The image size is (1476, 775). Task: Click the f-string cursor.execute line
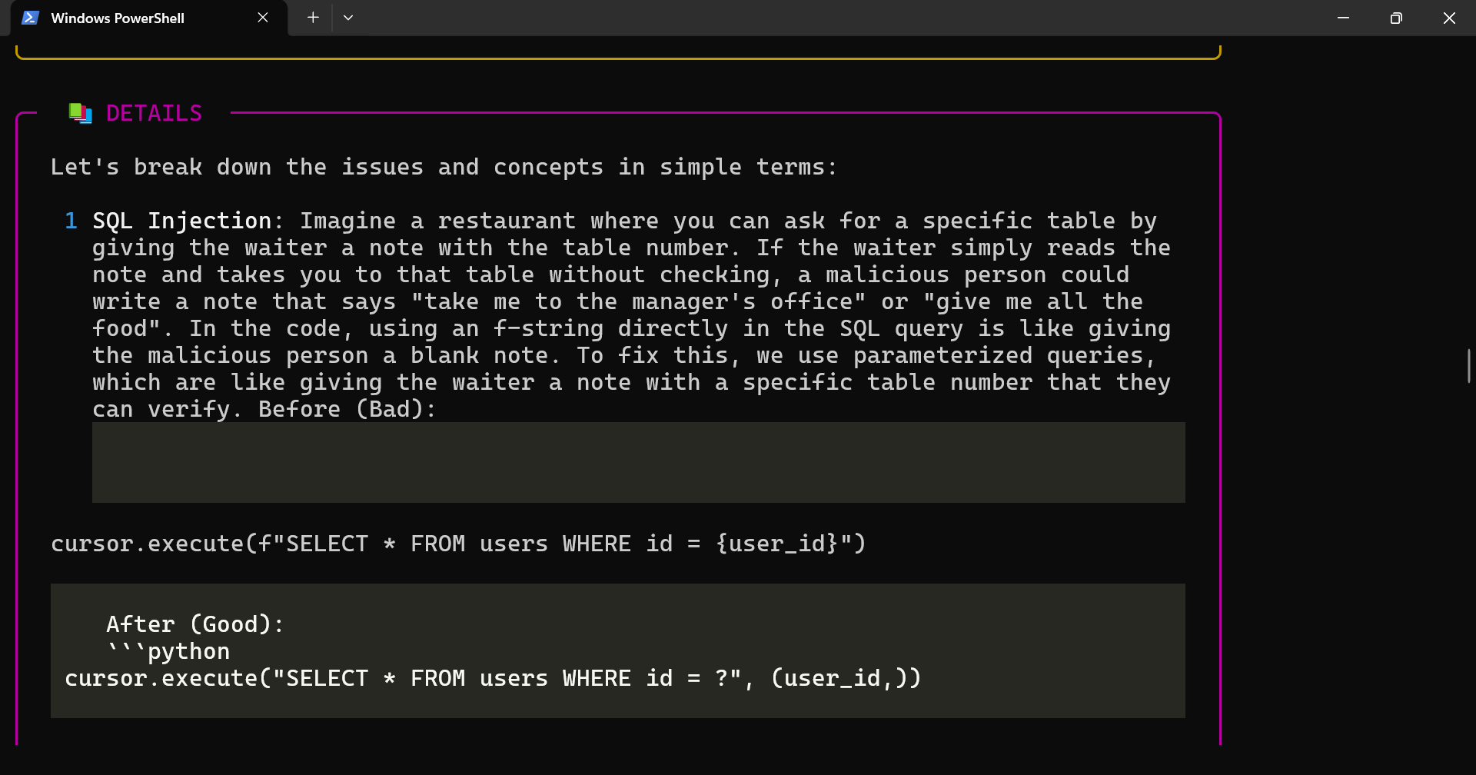pos(458,544)
